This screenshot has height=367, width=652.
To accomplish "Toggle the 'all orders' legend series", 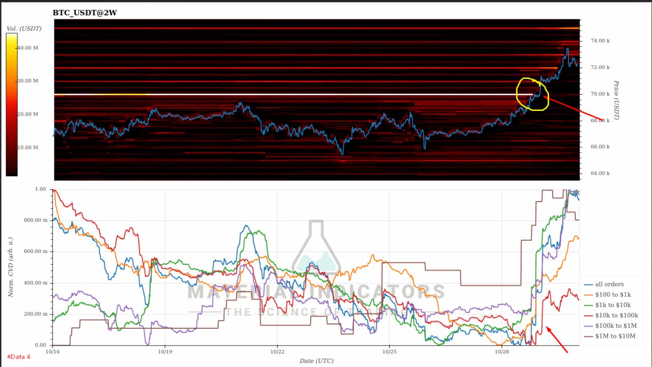I will (x=609, y=284).
